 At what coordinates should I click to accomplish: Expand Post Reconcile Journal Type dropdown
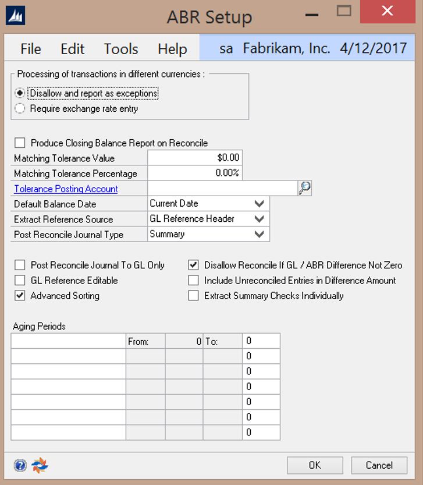coord(260,234)
